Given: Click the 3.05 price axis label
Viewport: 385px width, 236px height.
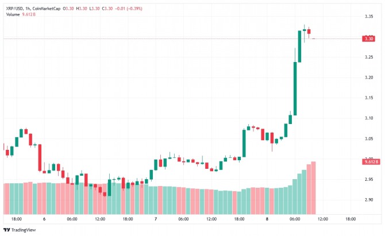Looking at the screenshot, I should coord(368,138).
